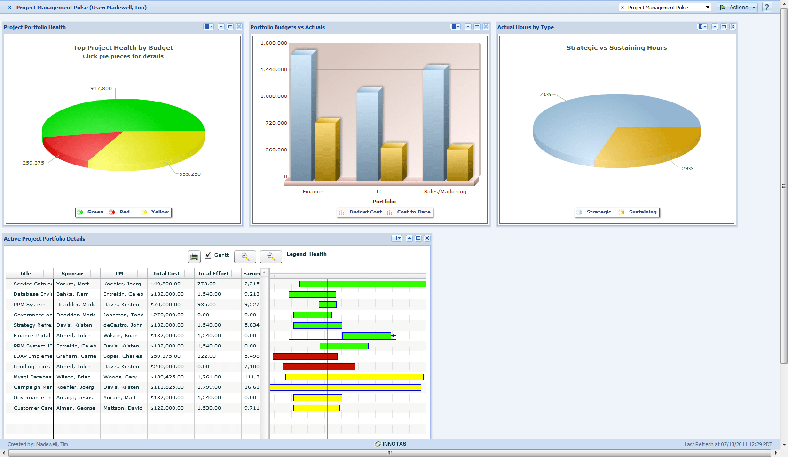Screen dimensions: 788x457
Task: Collapse the Project Portfolio Health panel
Action: [x=221, y=27]
